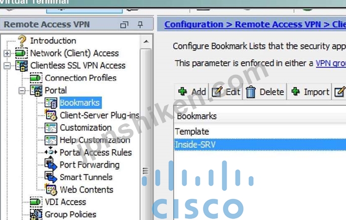
Task: Edit the selected bookmark list
Action: pos(226,92)
